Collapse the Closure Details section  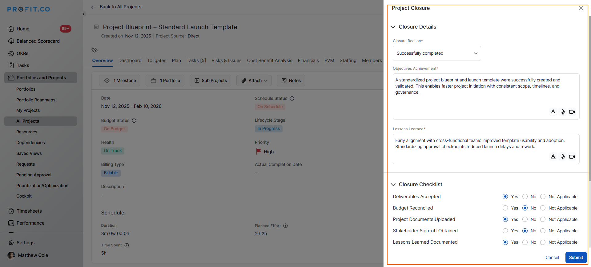393,27
